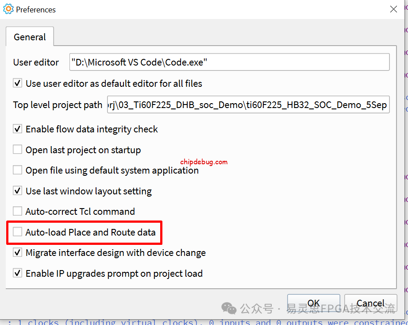Image resolution: width=408 pixels, height=325 pixels.
Task: Disable Enable IP upgrades prompt on project load
Action: [x=18, y=273]
